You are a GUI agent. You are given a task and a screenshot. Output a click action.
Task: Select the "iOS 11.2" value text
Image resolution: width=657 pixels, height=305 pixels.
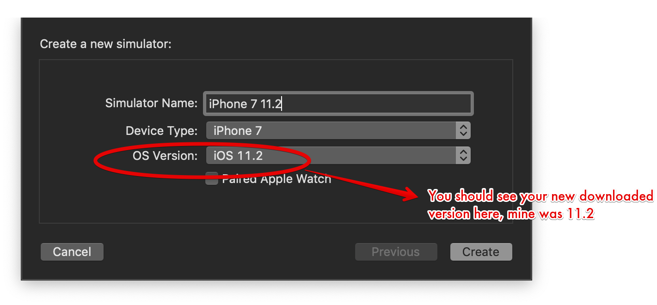(x=238, y=156)
